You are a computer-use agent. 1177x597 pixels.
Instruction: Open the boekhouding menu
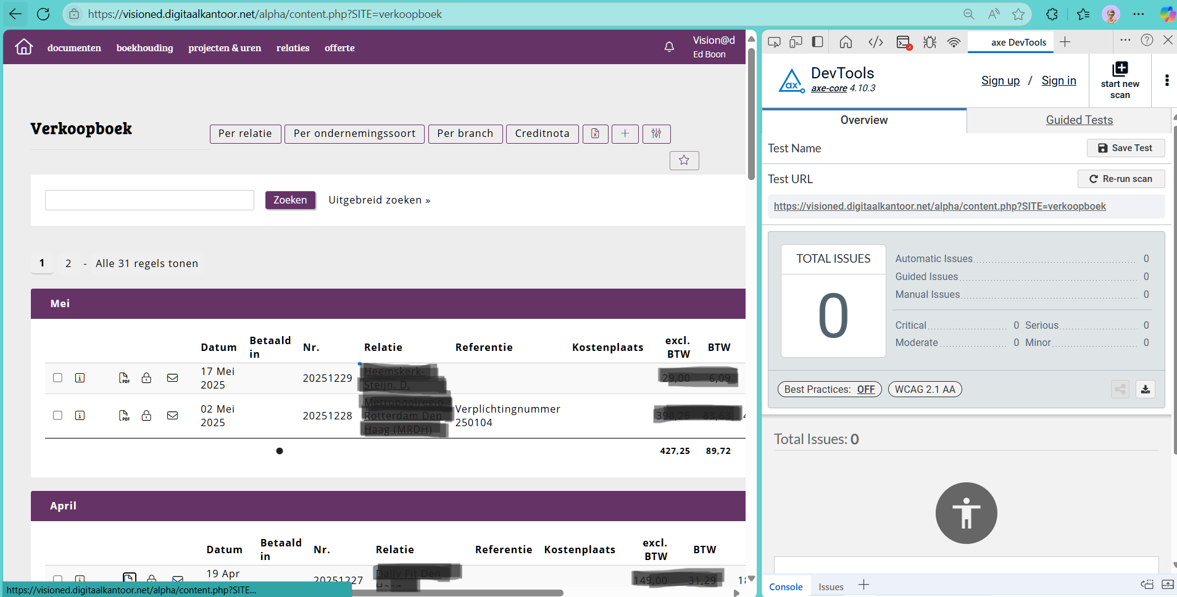(144, 48)
